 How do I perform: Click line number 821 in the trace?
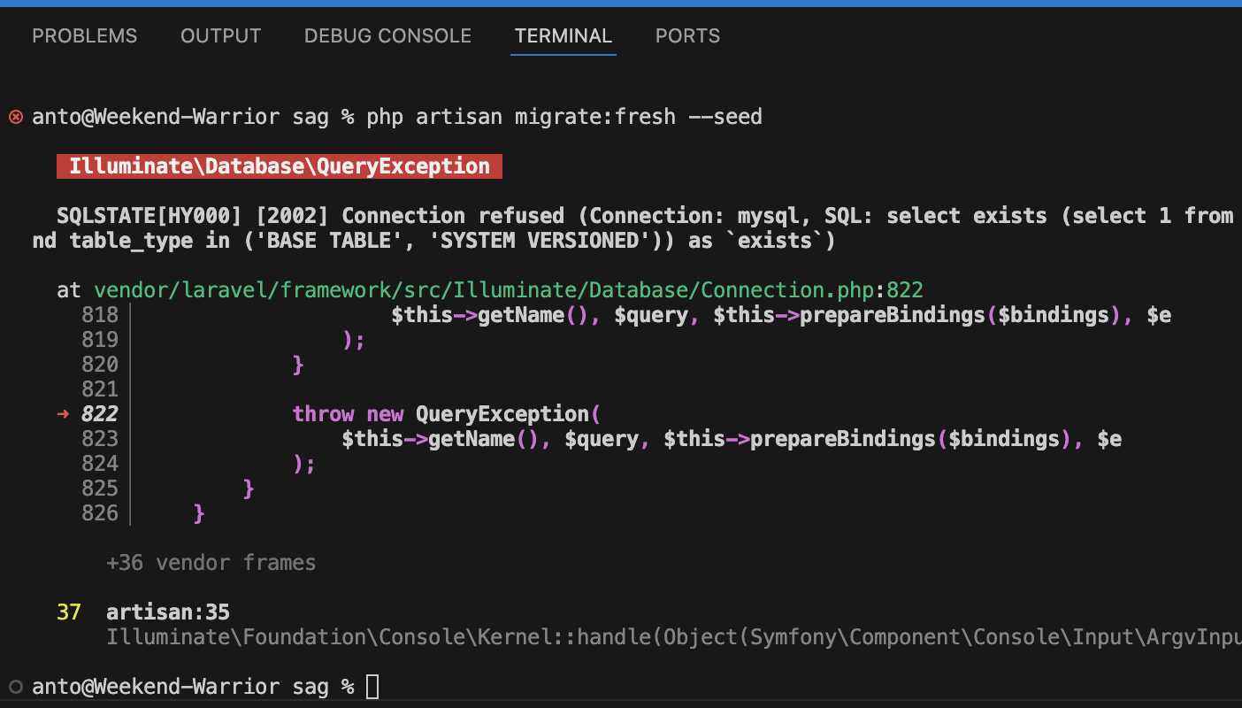coord(100,389)
